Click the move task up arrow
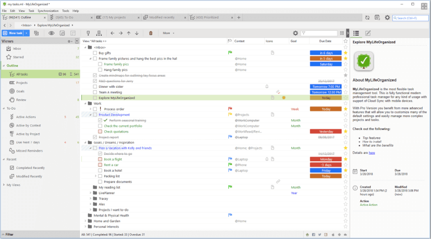Image resolution: width=431 pixels, height=239 pixels. 129,33
